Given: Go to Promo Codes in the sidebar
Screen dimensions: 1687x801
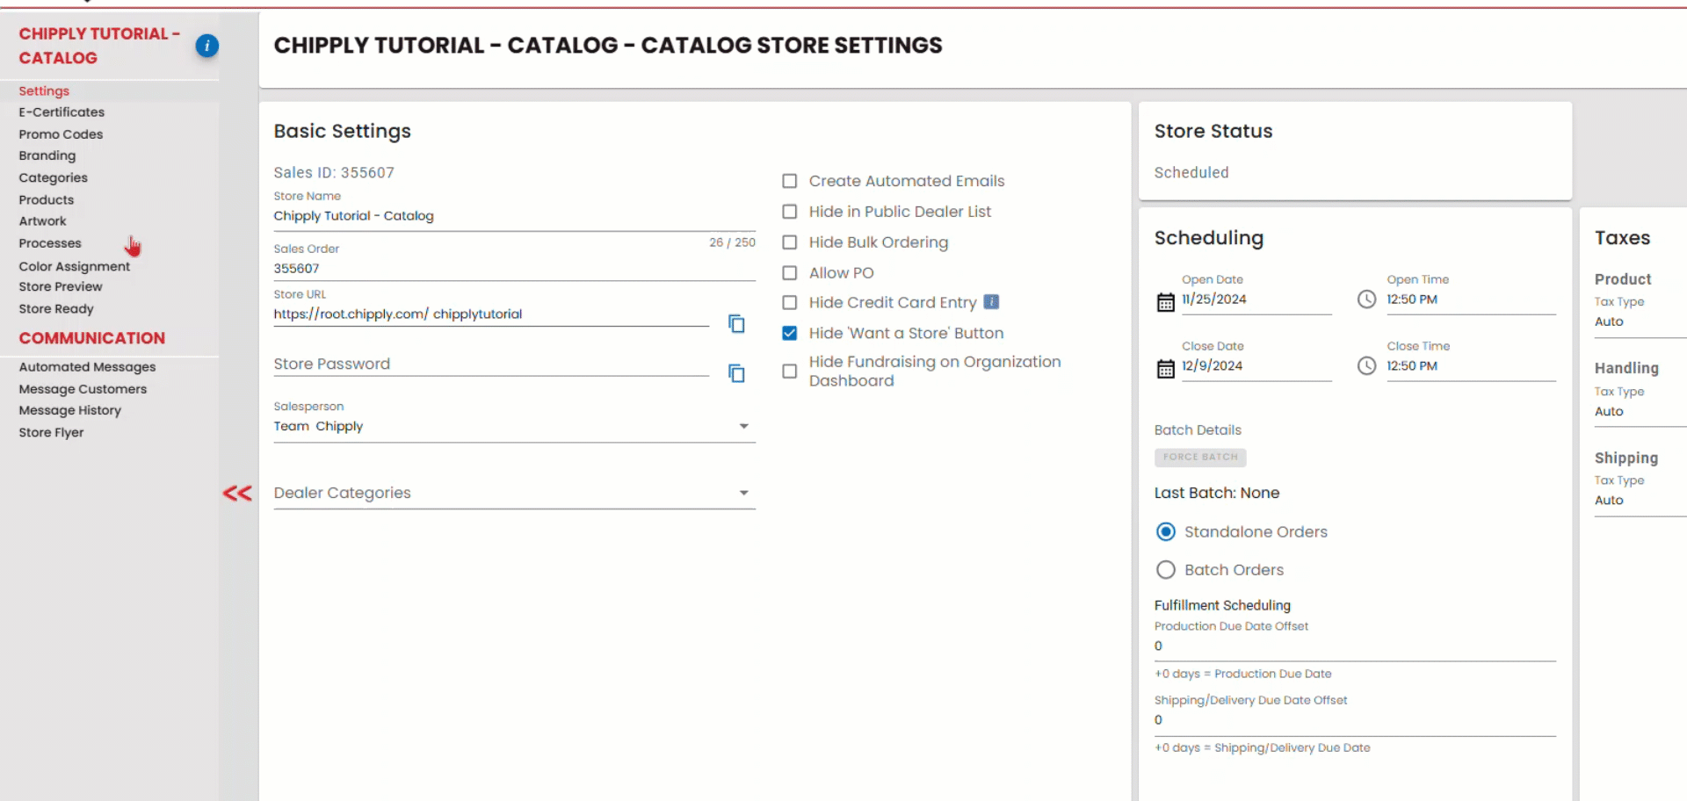Looking at the screenshot, I should (61, 134).
